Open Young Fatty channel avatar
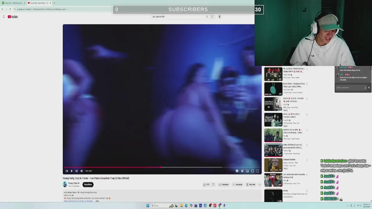Viewport: 372px width, 209px height. click(x=65, y=184)
